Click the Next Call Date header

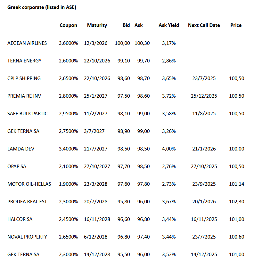204,25
